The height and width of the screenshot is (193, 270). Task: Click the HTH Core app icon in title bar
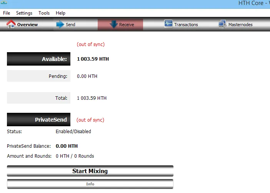(4, 3)
